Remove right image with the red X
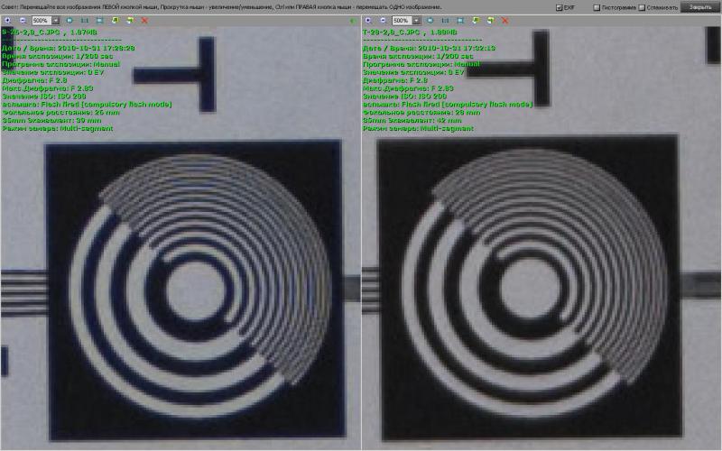 [505, 21]
